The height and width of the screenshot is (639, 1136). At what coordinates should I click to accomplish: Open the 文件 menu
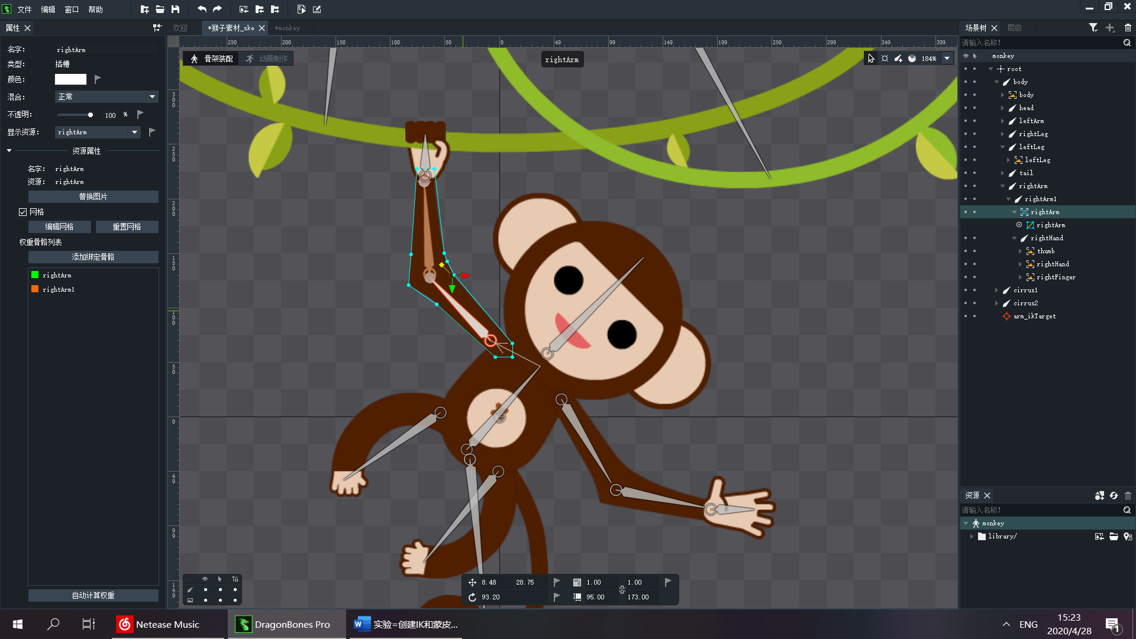[x=24, y=9]
